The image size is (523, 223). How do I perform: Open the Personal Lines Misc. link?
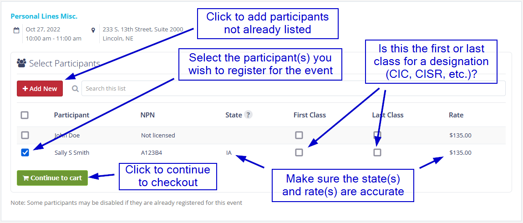point(44,16)
